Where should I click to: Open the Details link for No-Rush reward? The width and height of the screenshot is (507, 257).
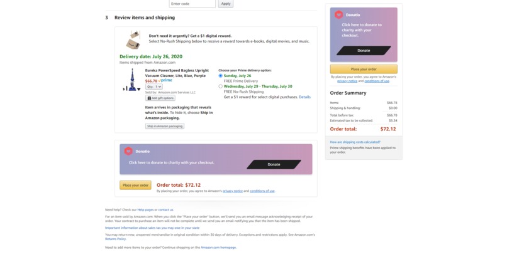304,97
